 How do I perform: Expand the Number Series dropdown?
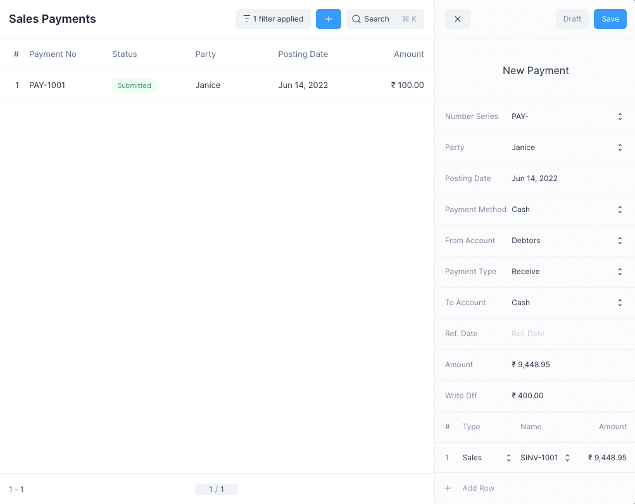[619, 117]
